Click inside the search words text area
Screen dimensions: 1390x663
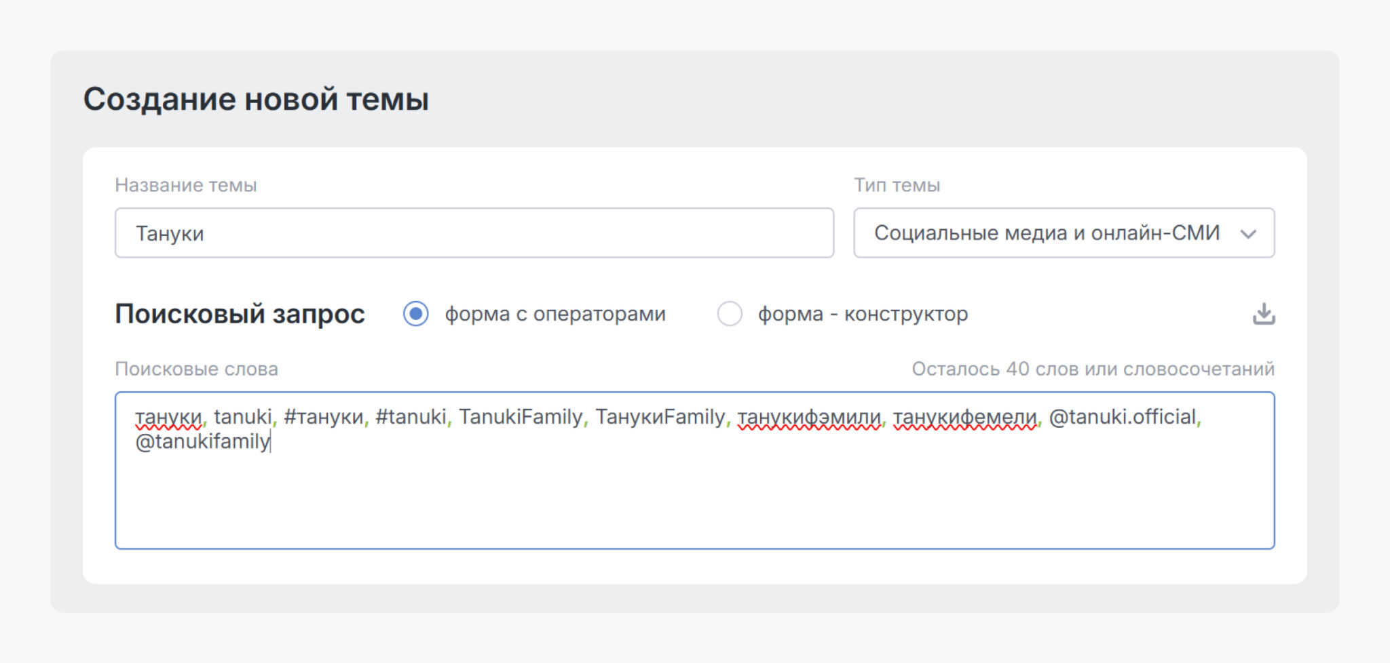pyautogui.click(x=694, y=470)
